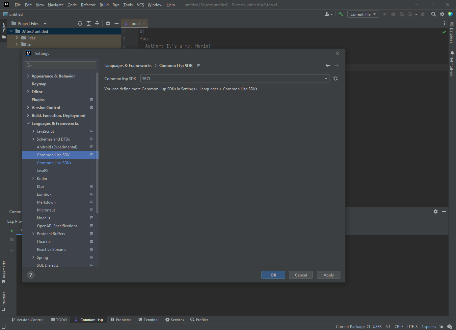Open the Tools menu
The height and width of the screenshot is (330, 456).
point(128,5)
